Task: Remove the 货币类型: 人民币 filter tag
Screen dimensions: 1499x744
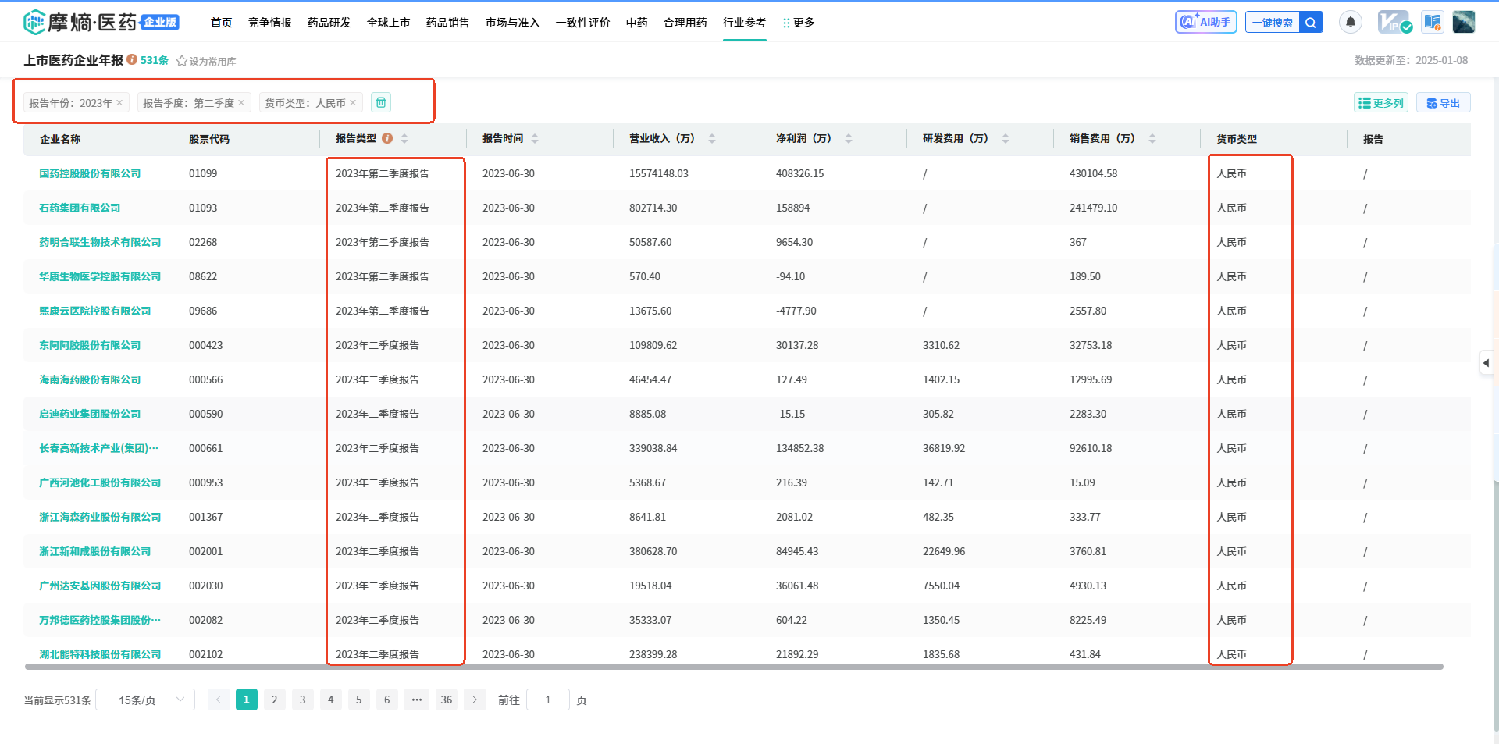Action: pos(353,103)
